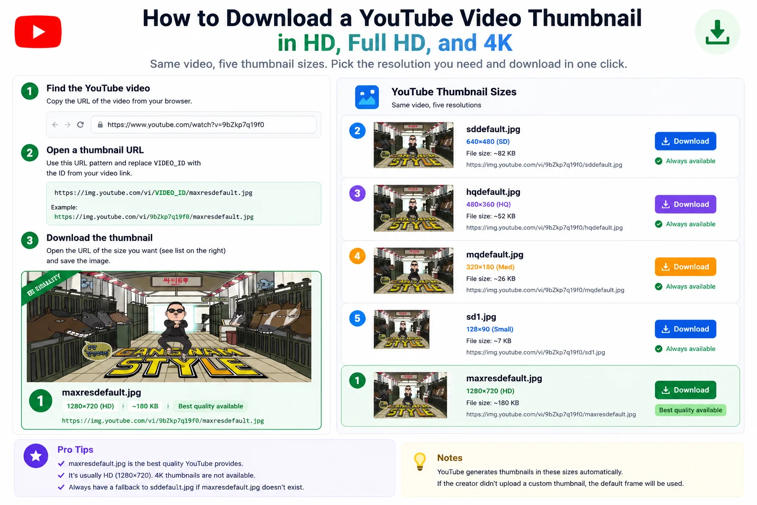Click the 320×180 (Med) resolution label
757x505 pixels.
pos(490,267)
